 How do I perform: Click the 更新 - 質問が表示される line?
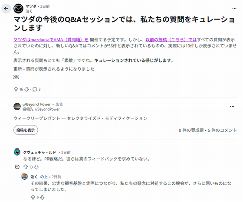coord(54,69)
